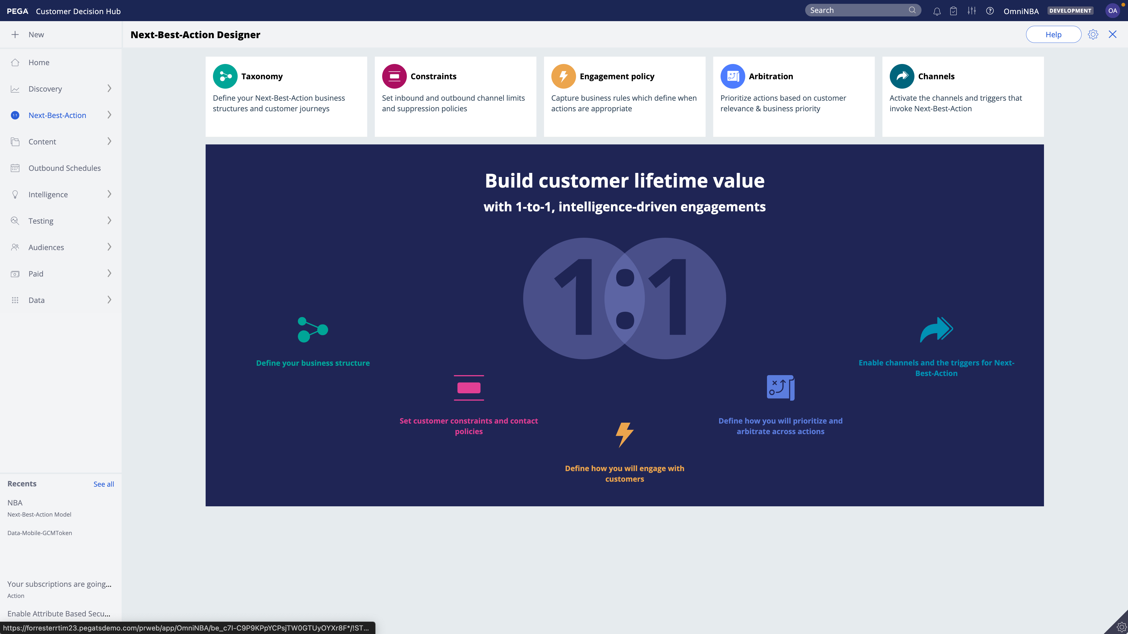The height and width of the screenshot is (634, 1128).
Task: Go to Home in navigation
Action: 38,62
